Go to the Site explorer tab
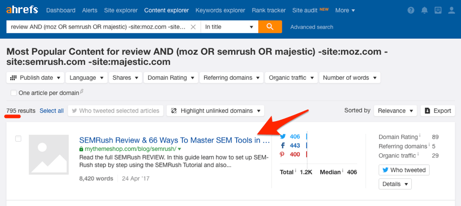The image size is (461, 206). tap(121, 10)
